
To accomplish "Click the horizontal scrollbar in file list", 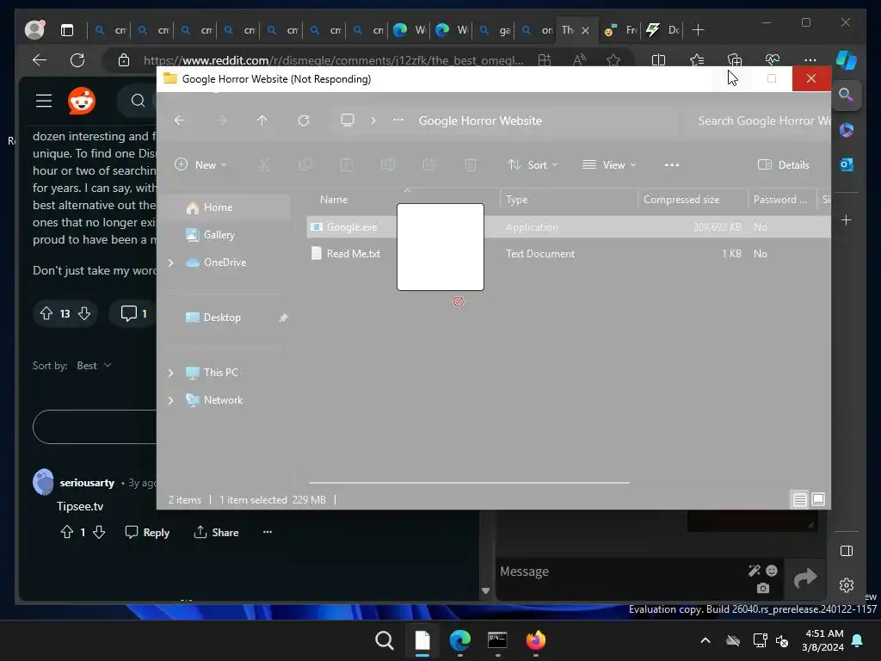I will point(469,482).
